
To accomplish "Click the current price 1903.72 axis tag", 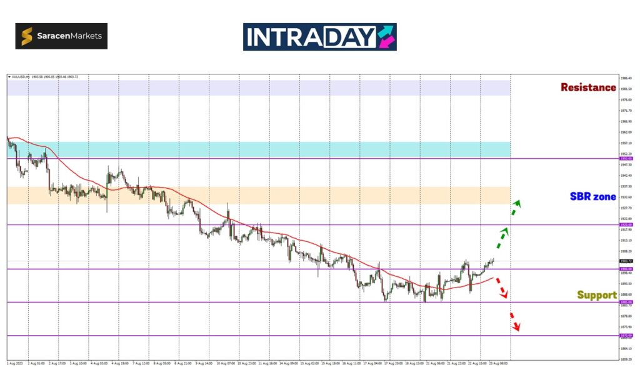I will point(626,261).
